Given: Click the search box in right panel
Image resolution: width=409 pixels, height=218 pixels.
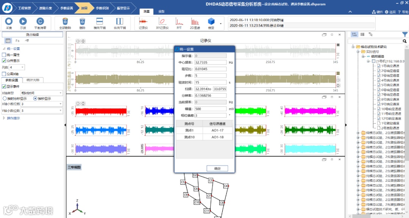Looking at the screenshot, I should point(375,41).
